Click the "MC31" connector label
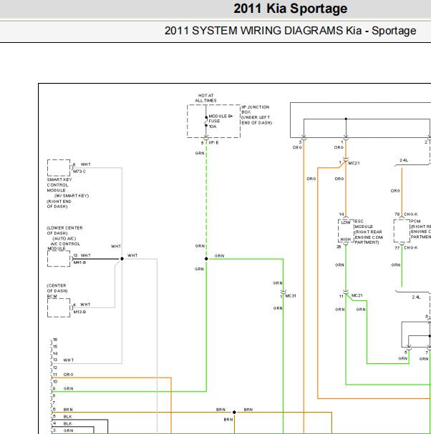 click(291, 296)
